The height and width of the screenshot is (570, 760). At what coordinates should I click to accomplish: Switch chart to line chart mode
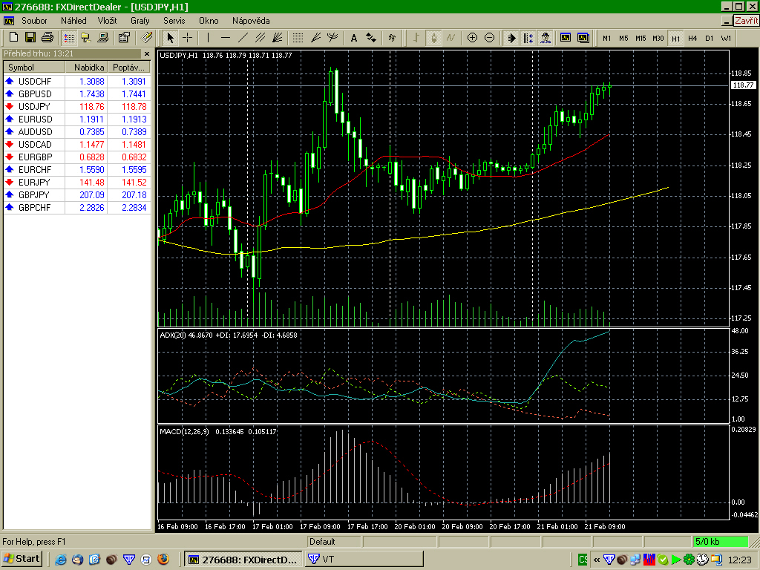(451, 37)
